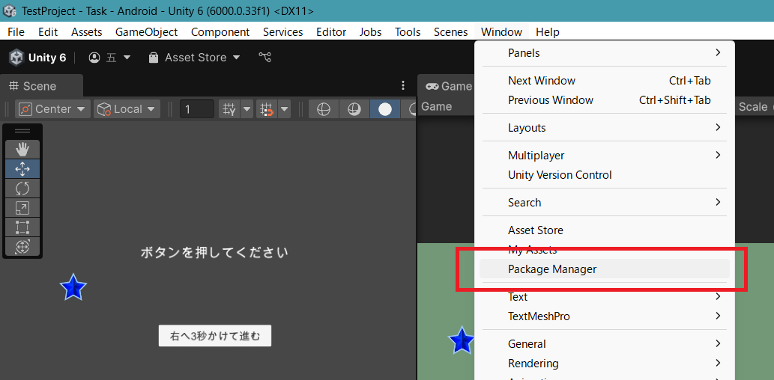Choose Asset Store in Window menu
The height and width of the screenshot is (380, 774).
pos(605,230)
